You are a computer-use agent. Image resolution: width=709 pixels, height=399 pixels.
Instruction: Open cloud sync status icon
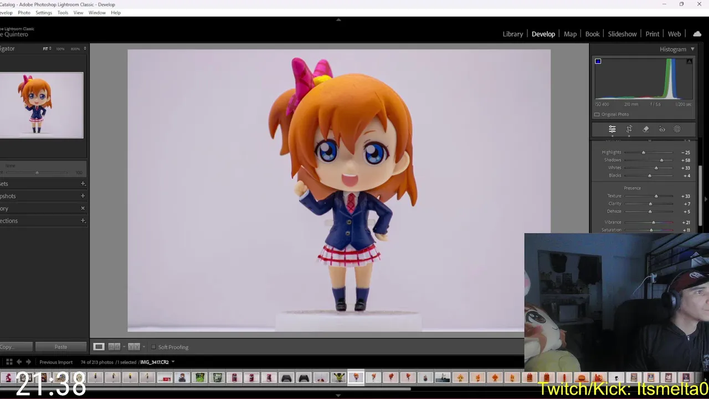pyautogui.click(x=697, y=34)
